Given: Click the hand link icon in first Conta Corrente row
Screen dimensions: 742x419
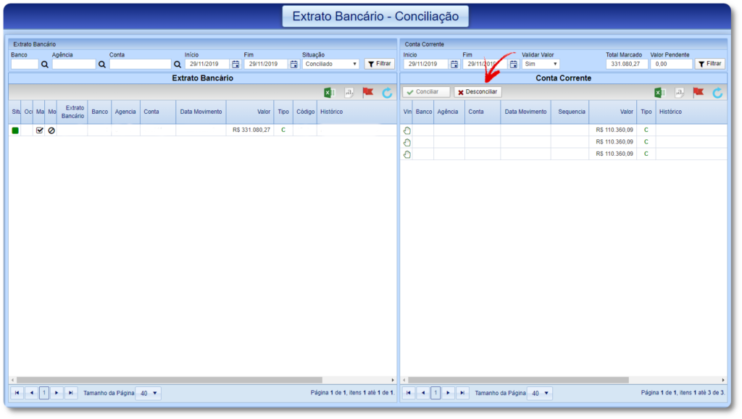Looking at the screenshot, I should (407, 130).
